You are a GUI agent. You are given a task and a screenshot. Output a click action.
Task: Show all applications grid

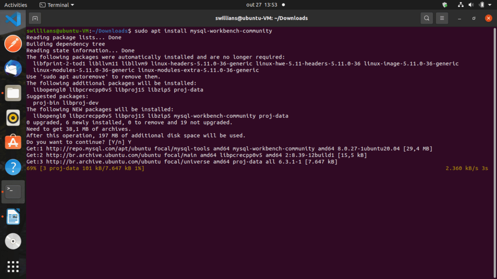point(13,266)
